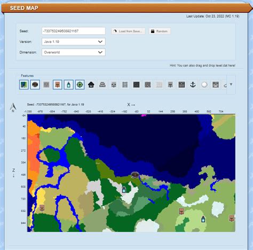Screen dimensions: 253x250
Task: Enable the gray villager-face feature icon
Action: coord(170,84)
